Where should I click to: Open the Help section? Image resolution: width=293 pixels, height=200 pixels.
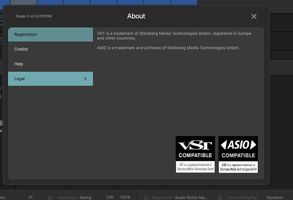pyautogui.click(x=51, y=64)
